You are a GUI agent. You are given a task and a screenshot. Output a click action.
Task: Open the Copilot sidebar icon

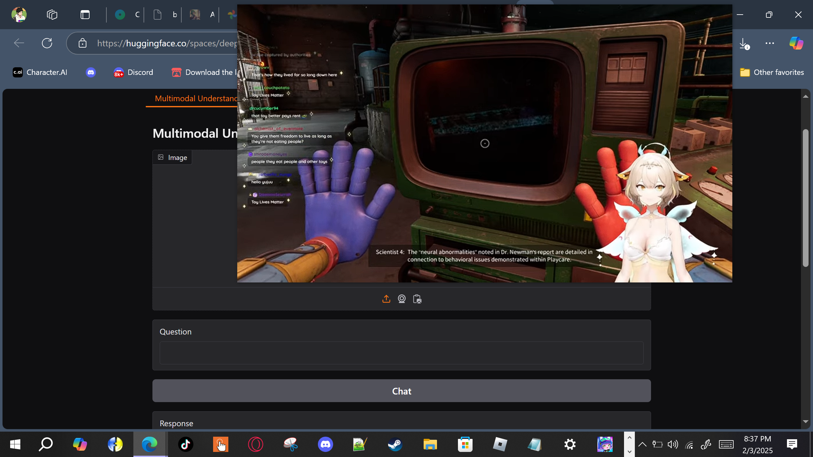pyautogui.click(x=796, y=43)
